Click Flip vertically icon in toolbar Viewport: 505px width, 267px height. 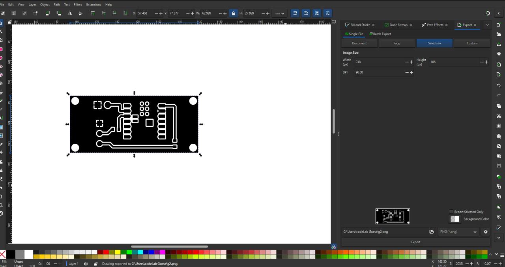point(80,13)
